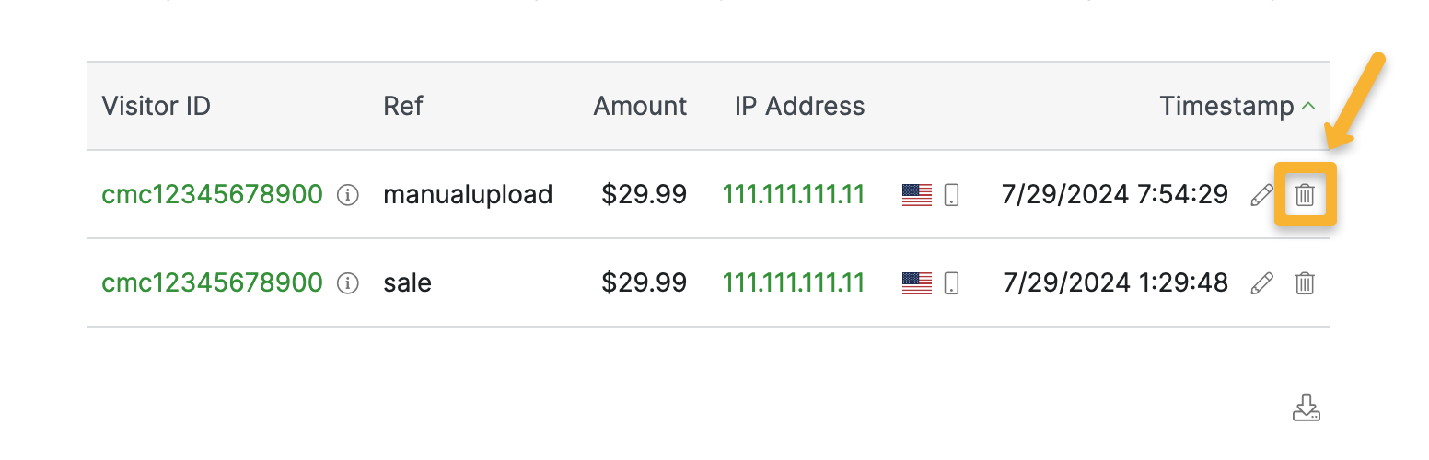Click the US flag in manualupload row
Viewport: 1429px width, 460px height.
coord(917,195)
